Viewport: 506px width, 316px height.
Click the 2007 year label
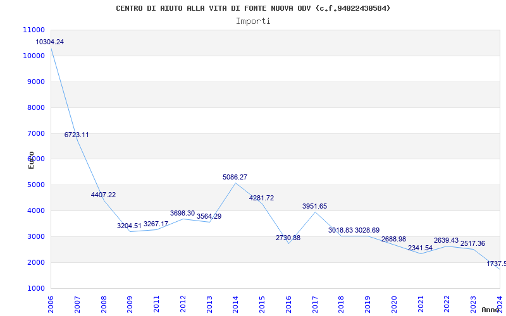coord(77,303)
